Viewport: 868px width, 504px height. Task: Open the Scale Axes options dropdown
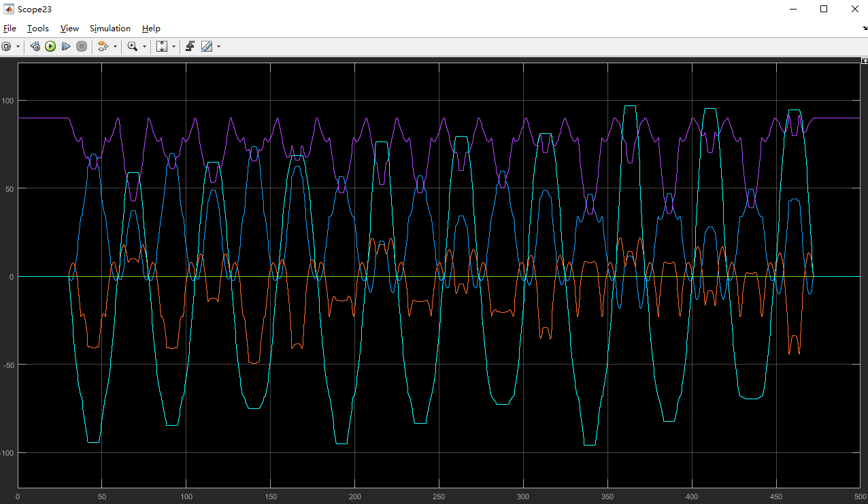pos(173,46)
